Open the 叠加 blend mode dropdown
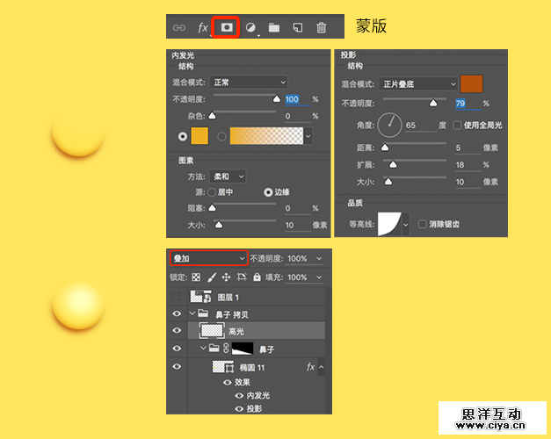Viewport: 551px width, 439px height. (x=209, y=259)
